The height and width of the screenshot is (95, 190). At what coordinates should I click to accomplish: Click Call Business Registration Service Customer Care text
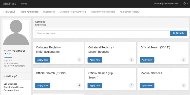click(x=14, y=87)
